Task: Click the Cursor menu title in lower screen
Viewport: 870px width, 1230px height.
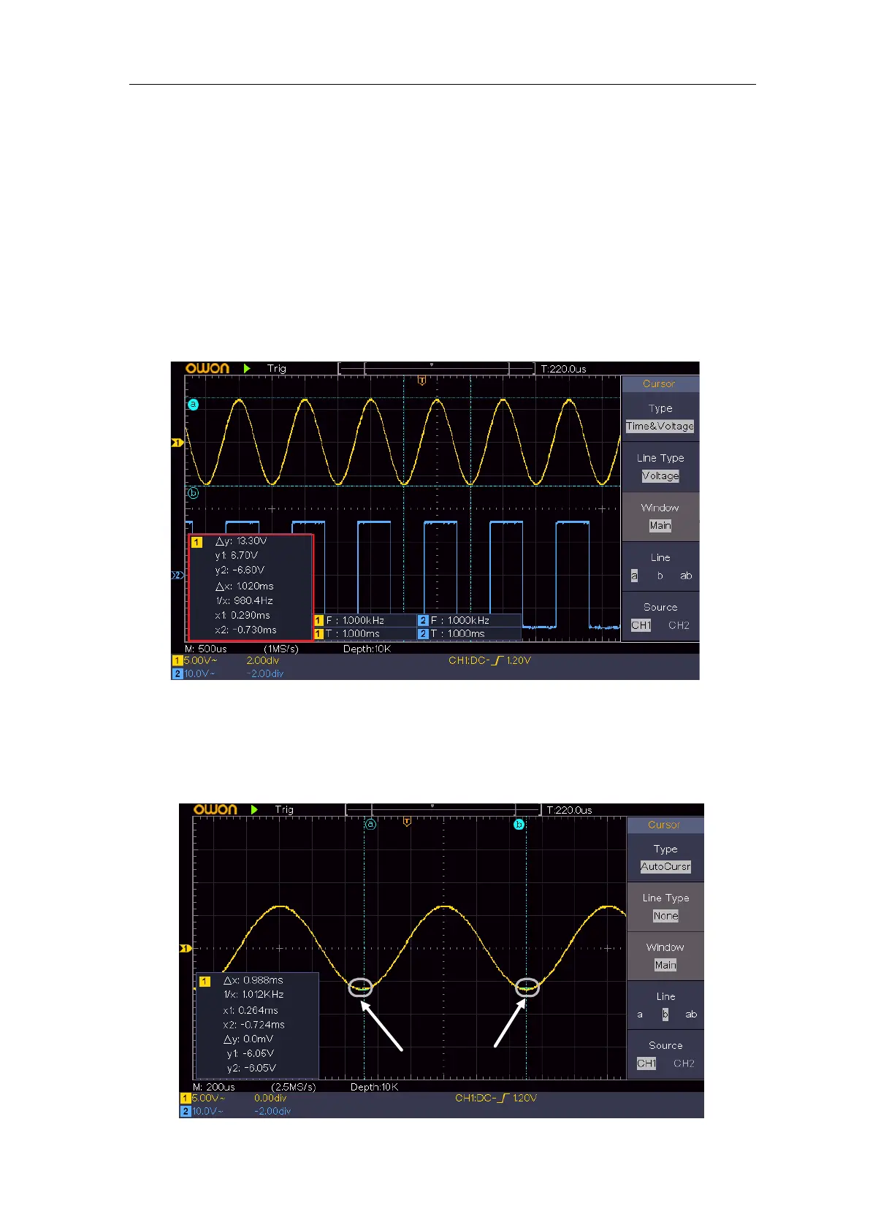Action: 665,825
